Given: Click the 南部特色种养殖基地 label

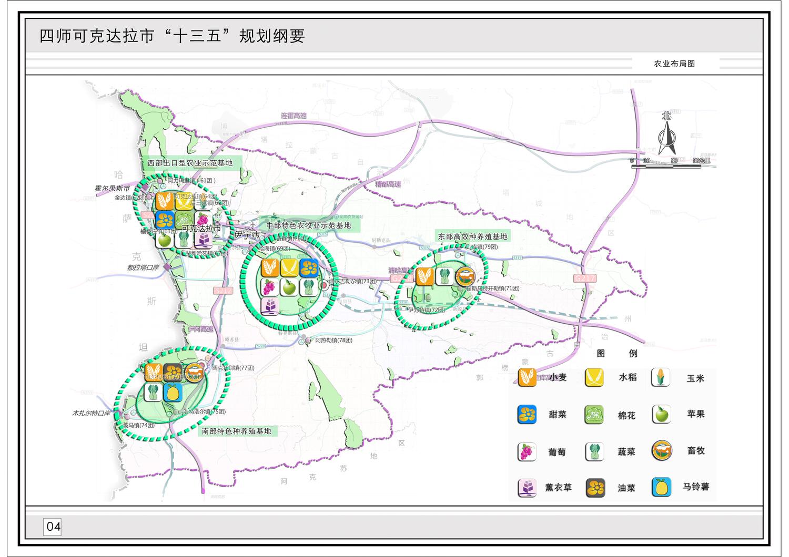Looking at the screenshot, I should coord(237,431).
